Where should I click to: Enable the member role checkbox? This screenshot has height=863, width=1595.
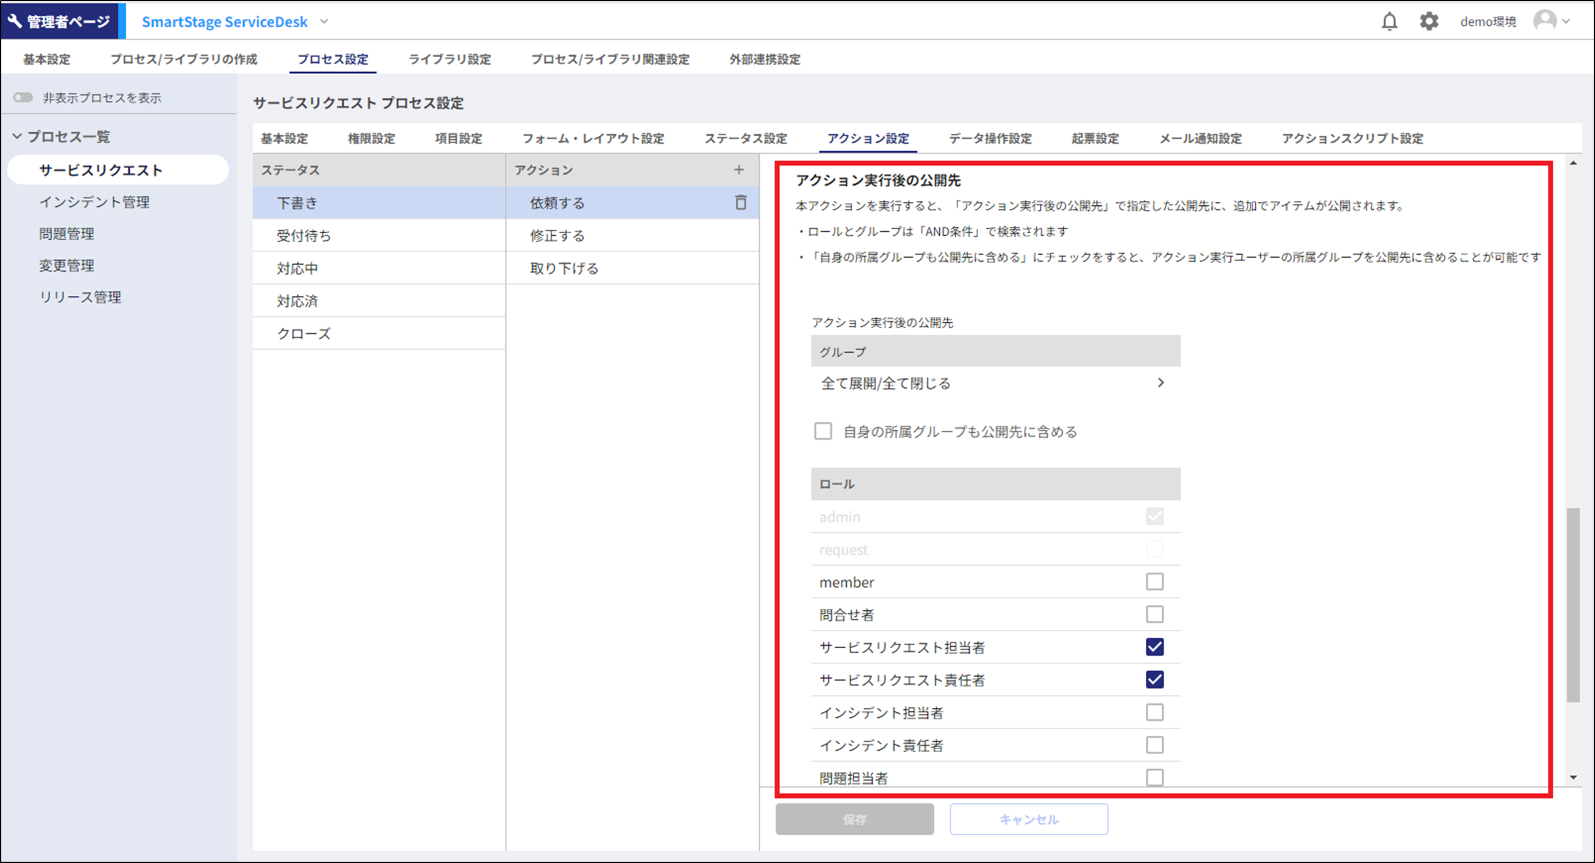[x=1155, y=582]
